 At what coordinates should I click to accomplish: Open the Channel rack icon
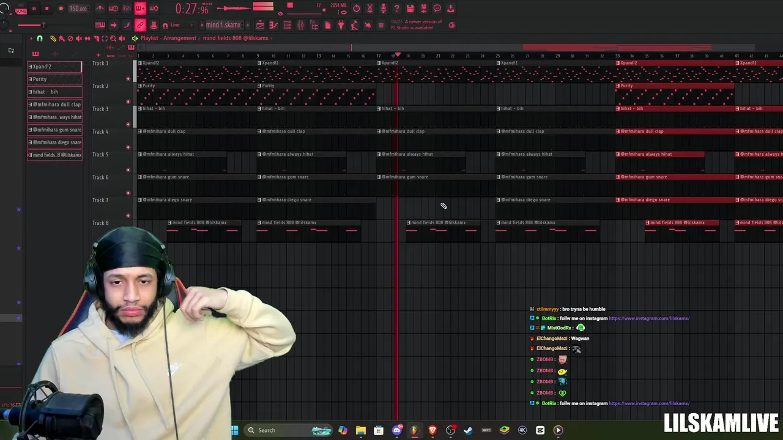point(287,25)
